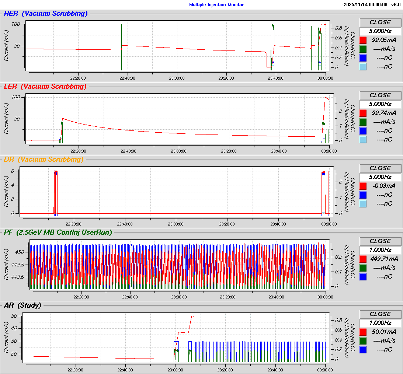Screen dimensions: 403x374
Task: Toggle the red DR current swatch
Action: tap(363, 186)
